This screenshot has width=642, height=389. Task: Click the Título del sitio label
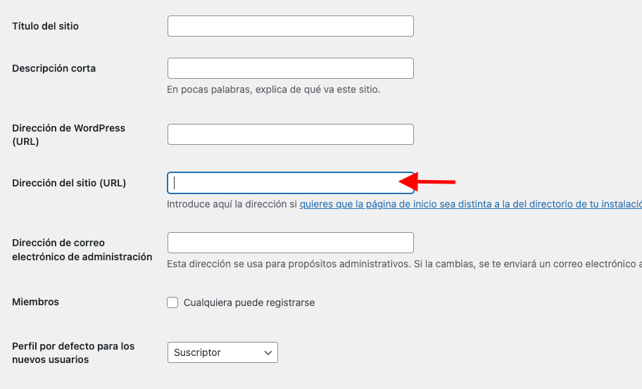(x=46, y=26)
